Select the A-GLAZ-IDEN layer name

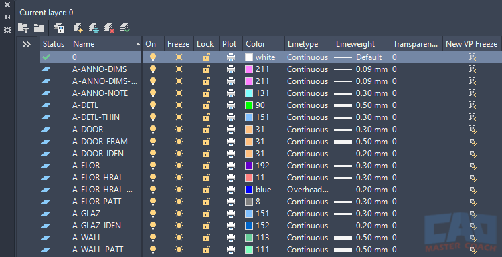point(96,226)
